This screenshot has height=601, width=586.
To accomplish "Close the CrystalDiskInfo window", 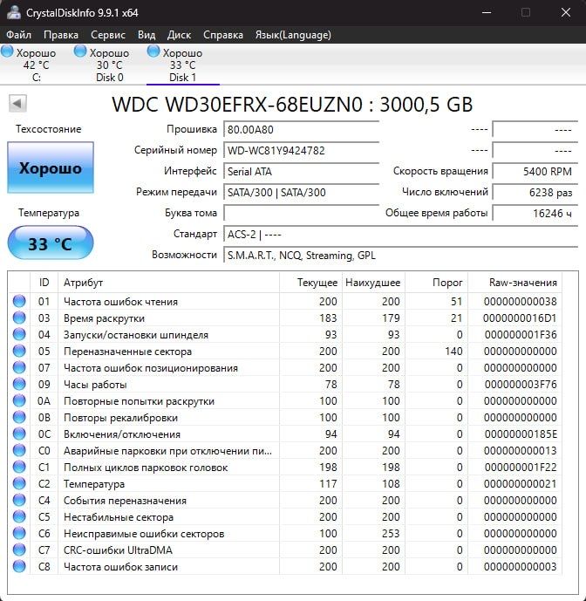I will pyautogui.click(x=566, y=13).
